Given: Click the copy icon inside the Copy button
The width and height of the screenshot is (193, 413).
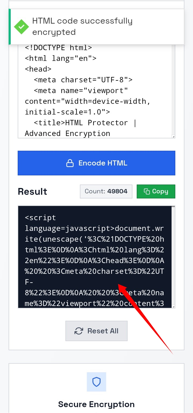Looking at the screenshot, I should 146,191.
